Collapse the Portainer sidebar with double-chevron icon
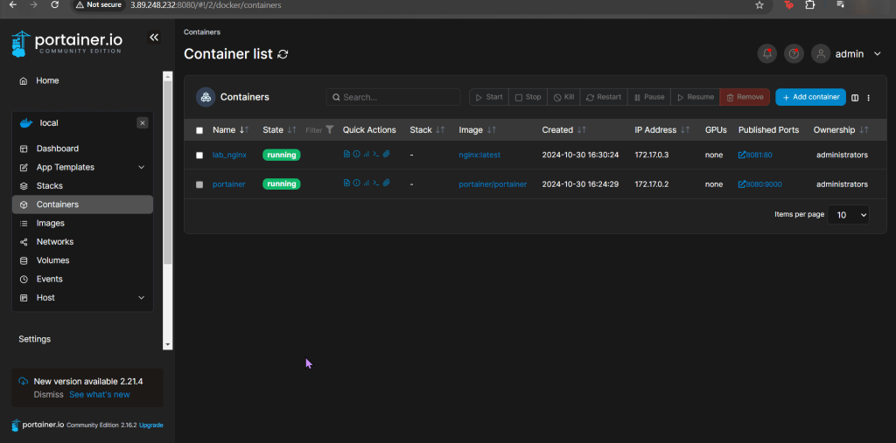 coord(154,38)
